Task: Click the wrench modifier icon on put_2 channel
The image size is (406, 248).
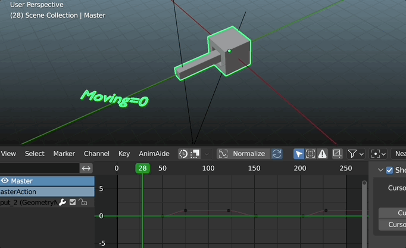Action: click(x=63, y=202)
